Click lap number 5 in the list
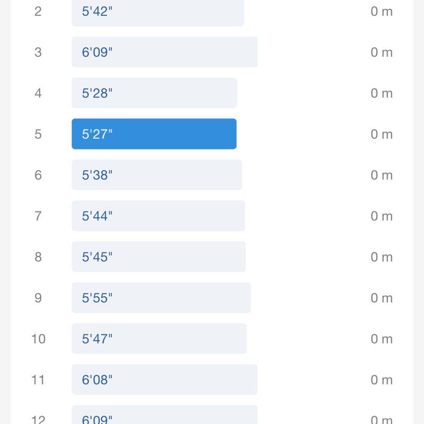 [x=38, y=134]
